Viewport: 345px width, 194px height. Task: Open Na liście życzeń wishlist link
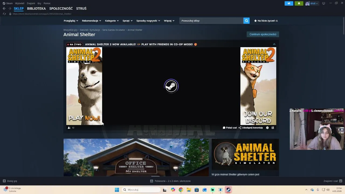click(266, 21)
